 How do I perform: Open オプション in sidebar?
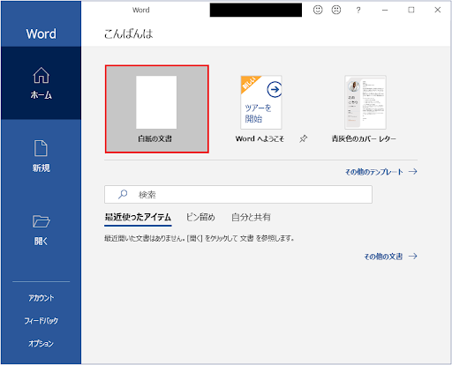pyautogui.click(x=41, y=343)
